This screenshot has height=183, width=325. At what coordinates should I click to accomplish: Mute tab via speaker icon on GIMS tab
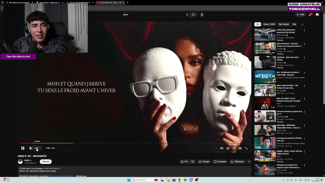(120, 3)
